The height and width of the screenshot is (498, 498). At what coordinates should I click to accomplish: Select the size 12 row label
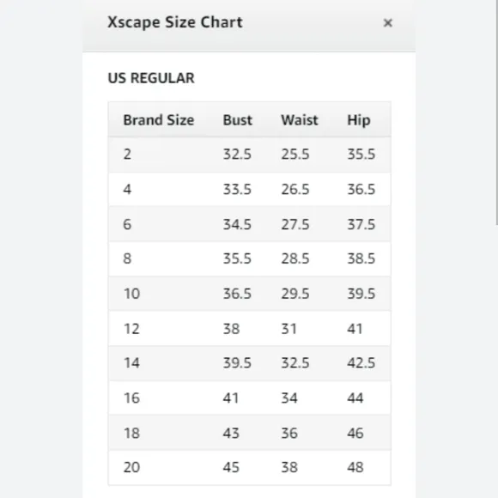coord(131,329)
